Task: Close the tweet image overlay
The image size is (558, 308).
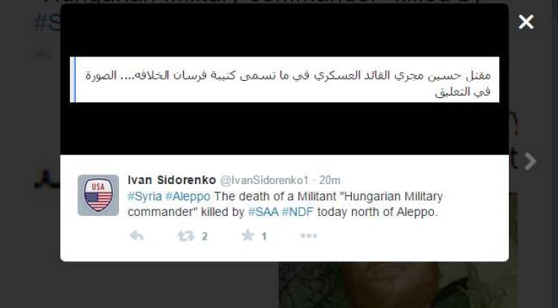Action: (526, 22)
